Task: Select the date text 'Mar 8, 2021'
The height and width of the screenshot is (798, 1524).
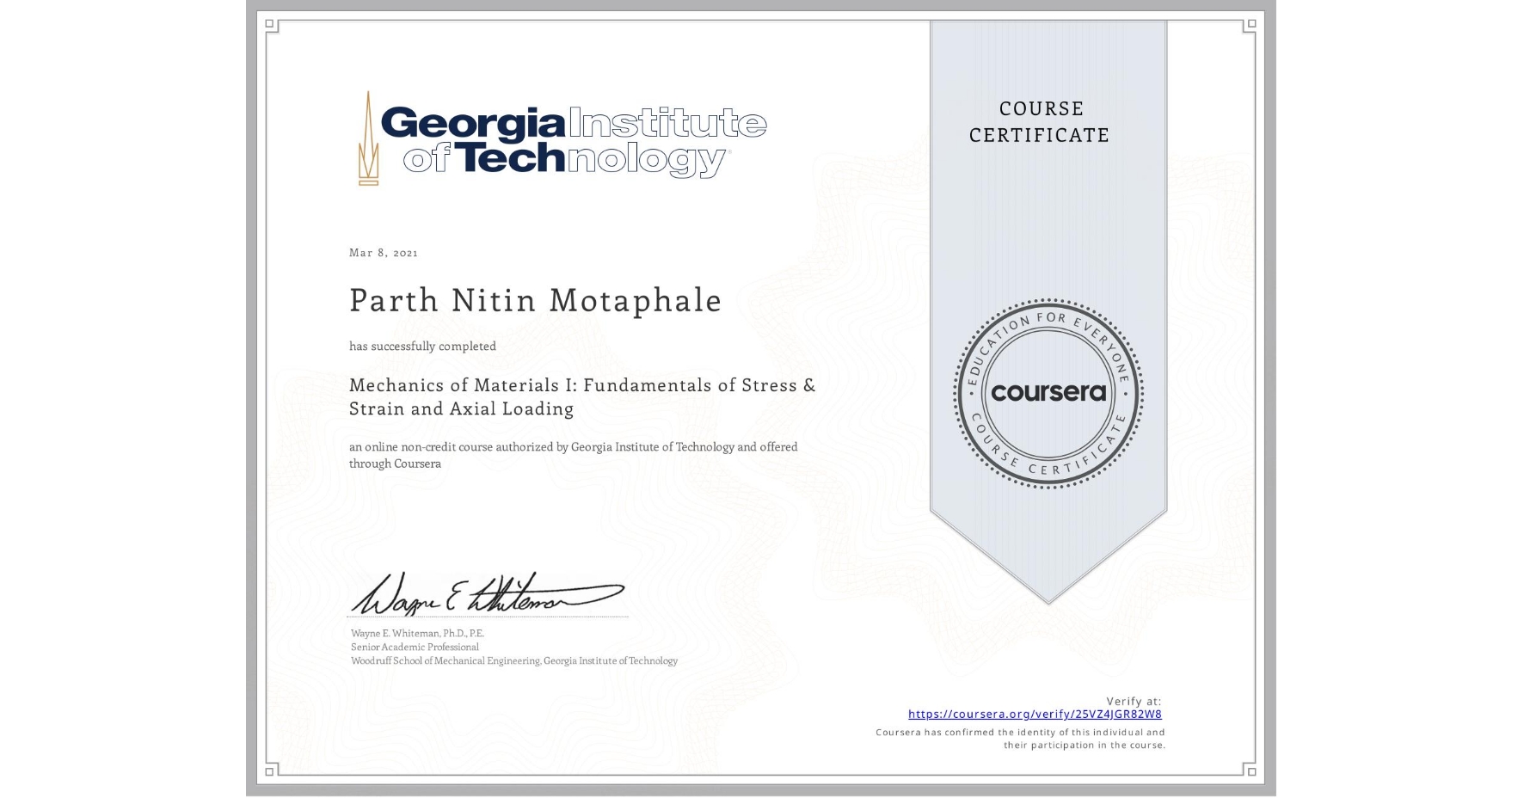Action: (384, 253)
